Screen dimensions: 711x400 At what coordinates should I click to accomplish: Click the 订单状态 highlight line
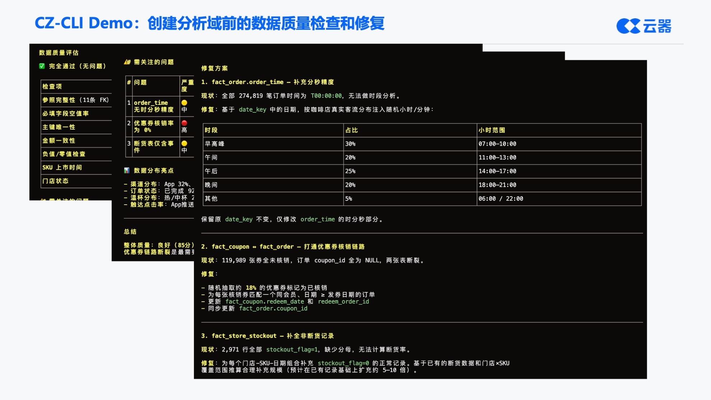pyautogui.click(x=159, y=191)
